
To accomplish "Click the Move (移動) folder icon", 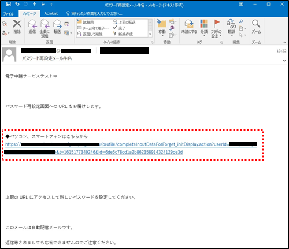I will [x=162, y=24].
